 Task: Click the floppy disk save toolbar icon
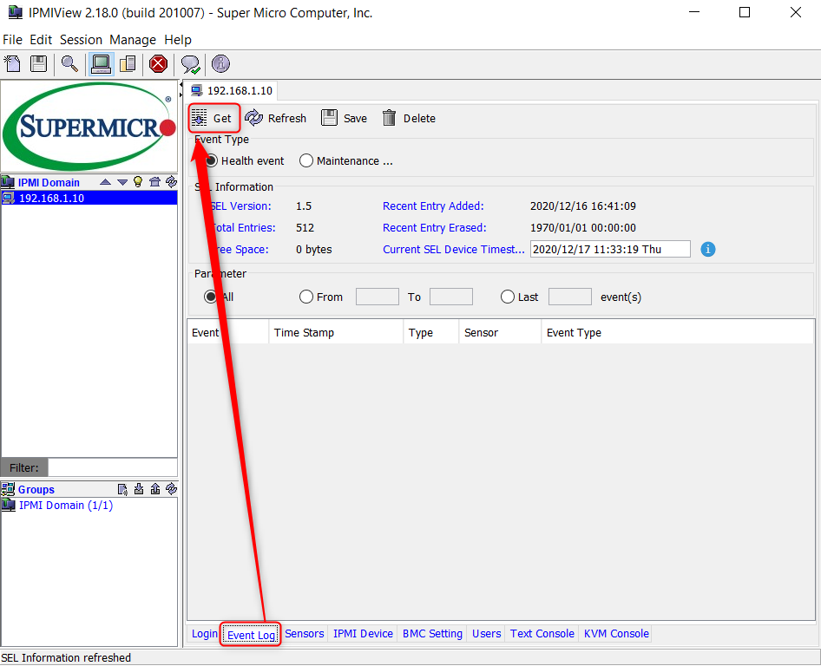click(38, 63)
